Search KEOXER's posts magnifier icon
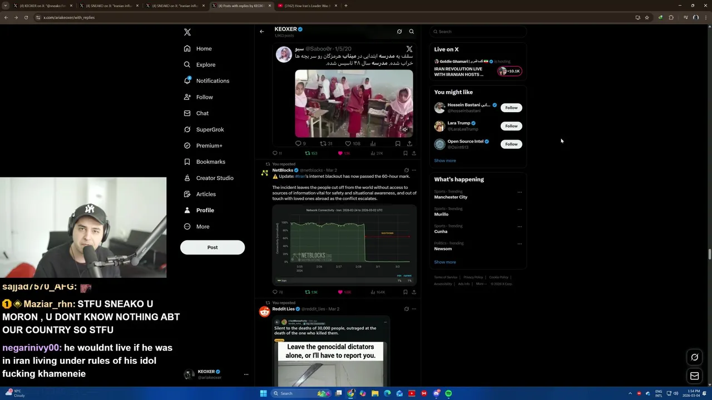712x400 pixels. pyautogui.click(x=412, y=32)
